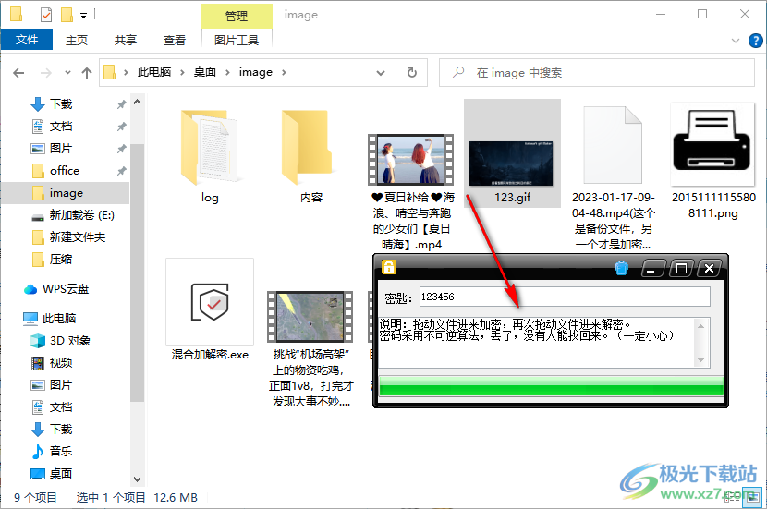Expand the ribbon with chevron

click(x=736, y=41)
